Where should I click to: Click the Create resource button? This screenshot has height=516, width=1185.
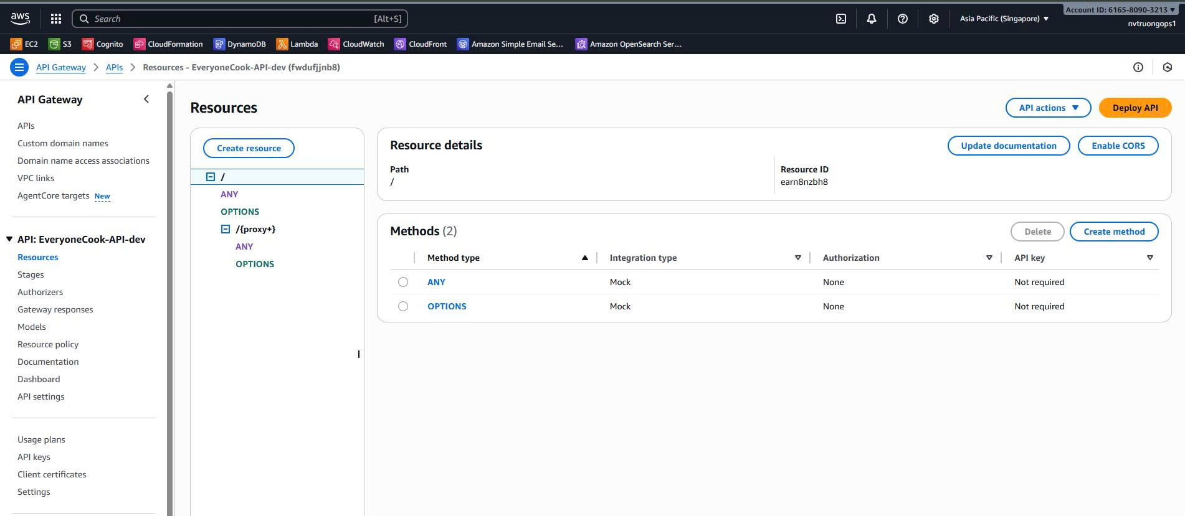[x=249, y=148]
